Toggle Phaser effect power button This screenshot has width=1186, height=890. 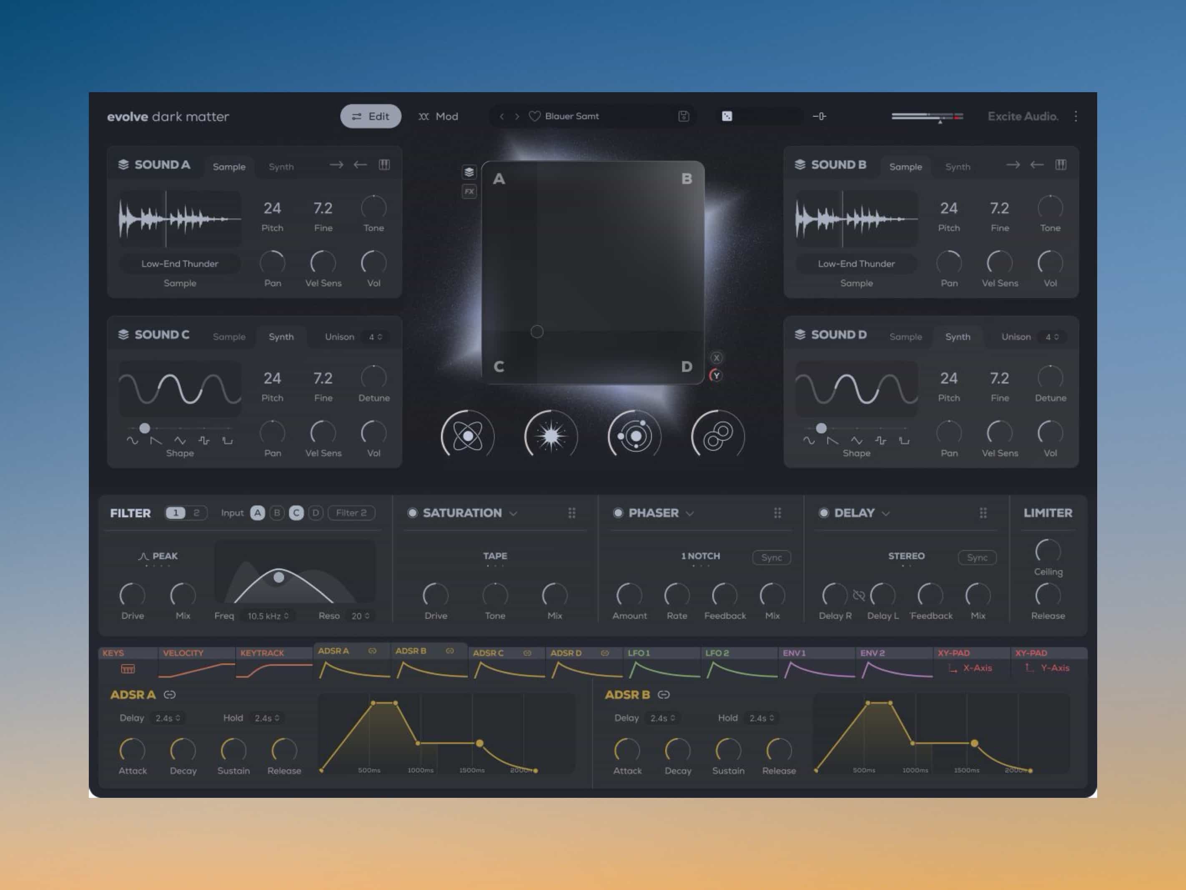pyautogui.click(x=618, y=513)
